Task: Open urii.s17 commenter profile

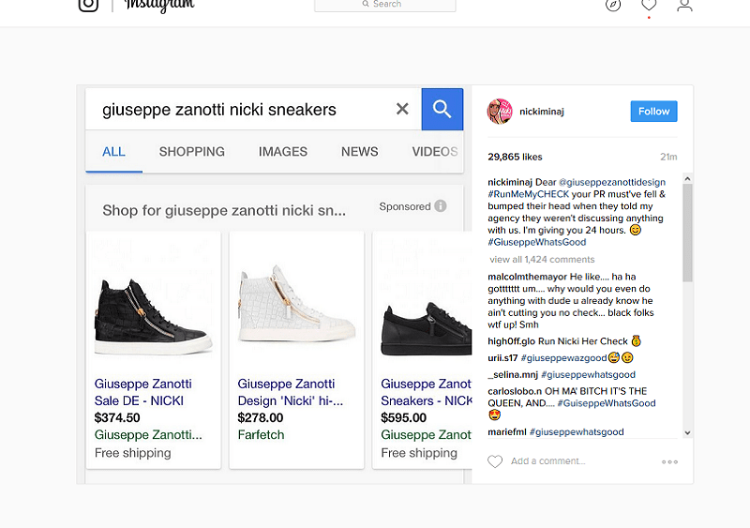Action: point(502,358)
